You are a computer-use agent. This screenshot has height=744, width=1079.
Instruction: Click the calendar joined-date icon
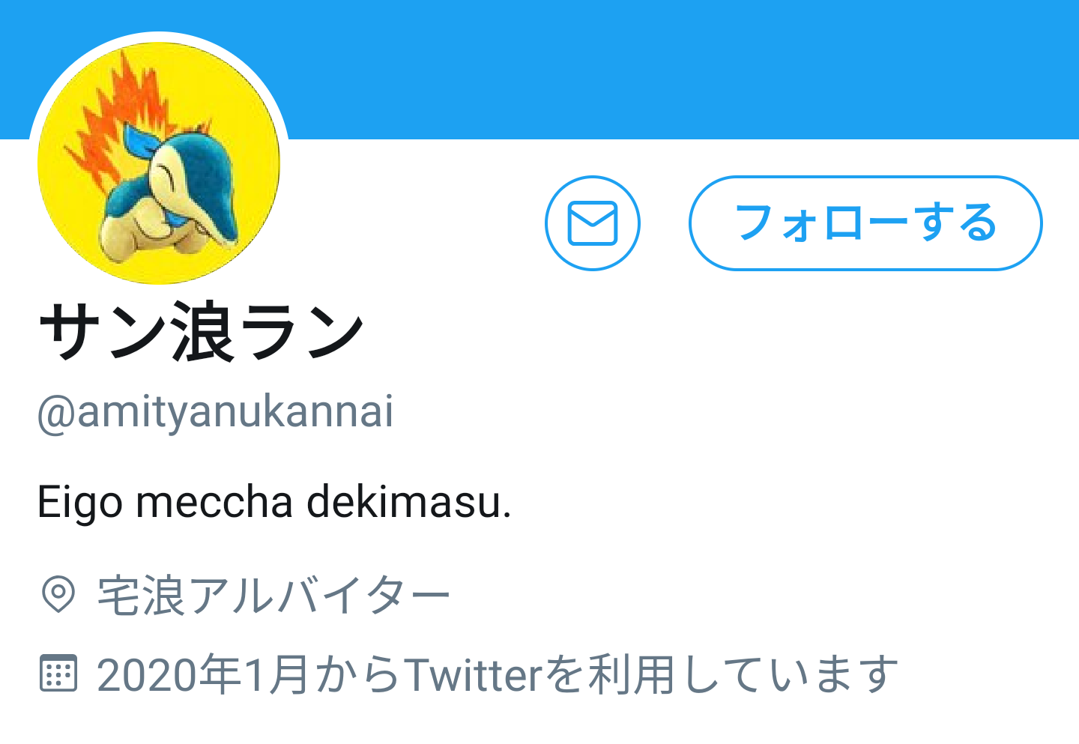click(x=58, y=673)
